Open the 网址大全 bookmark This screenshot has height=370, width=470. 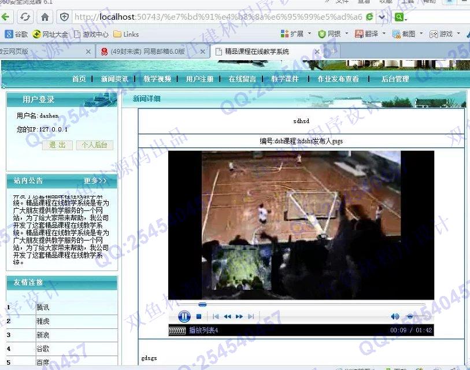point(50,34)
